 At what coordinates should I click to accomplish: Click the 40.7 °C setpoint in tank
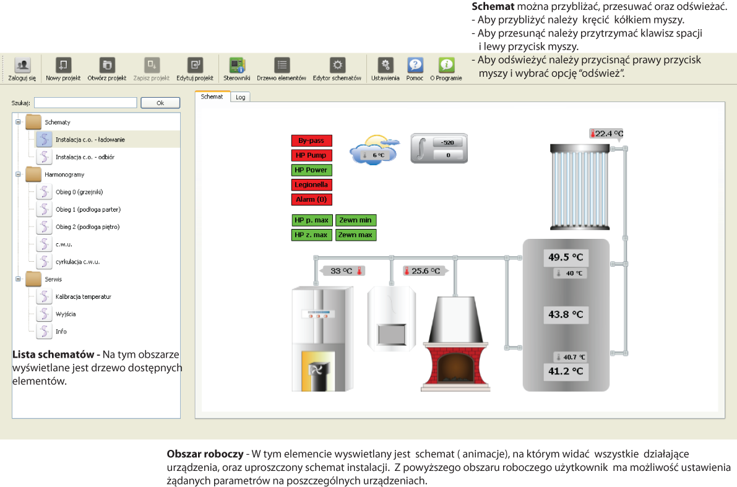pos(570,357)
